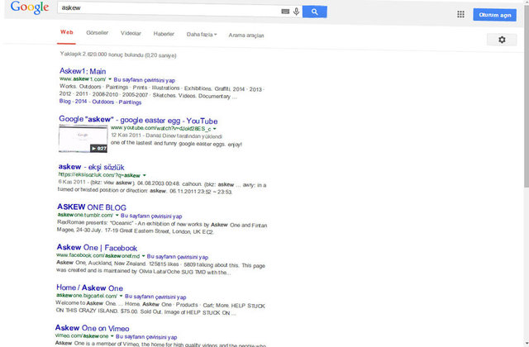Open the askew - ekşi sözlük result
The width and height of the screenshot is (529, 347).
[91, 167]
